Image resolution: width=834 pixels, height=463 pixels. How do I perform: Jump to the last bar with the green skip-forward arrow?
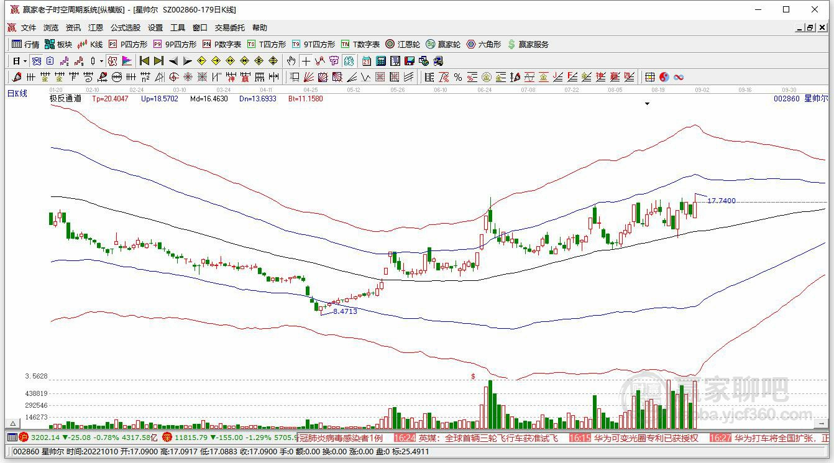point(158,61)
